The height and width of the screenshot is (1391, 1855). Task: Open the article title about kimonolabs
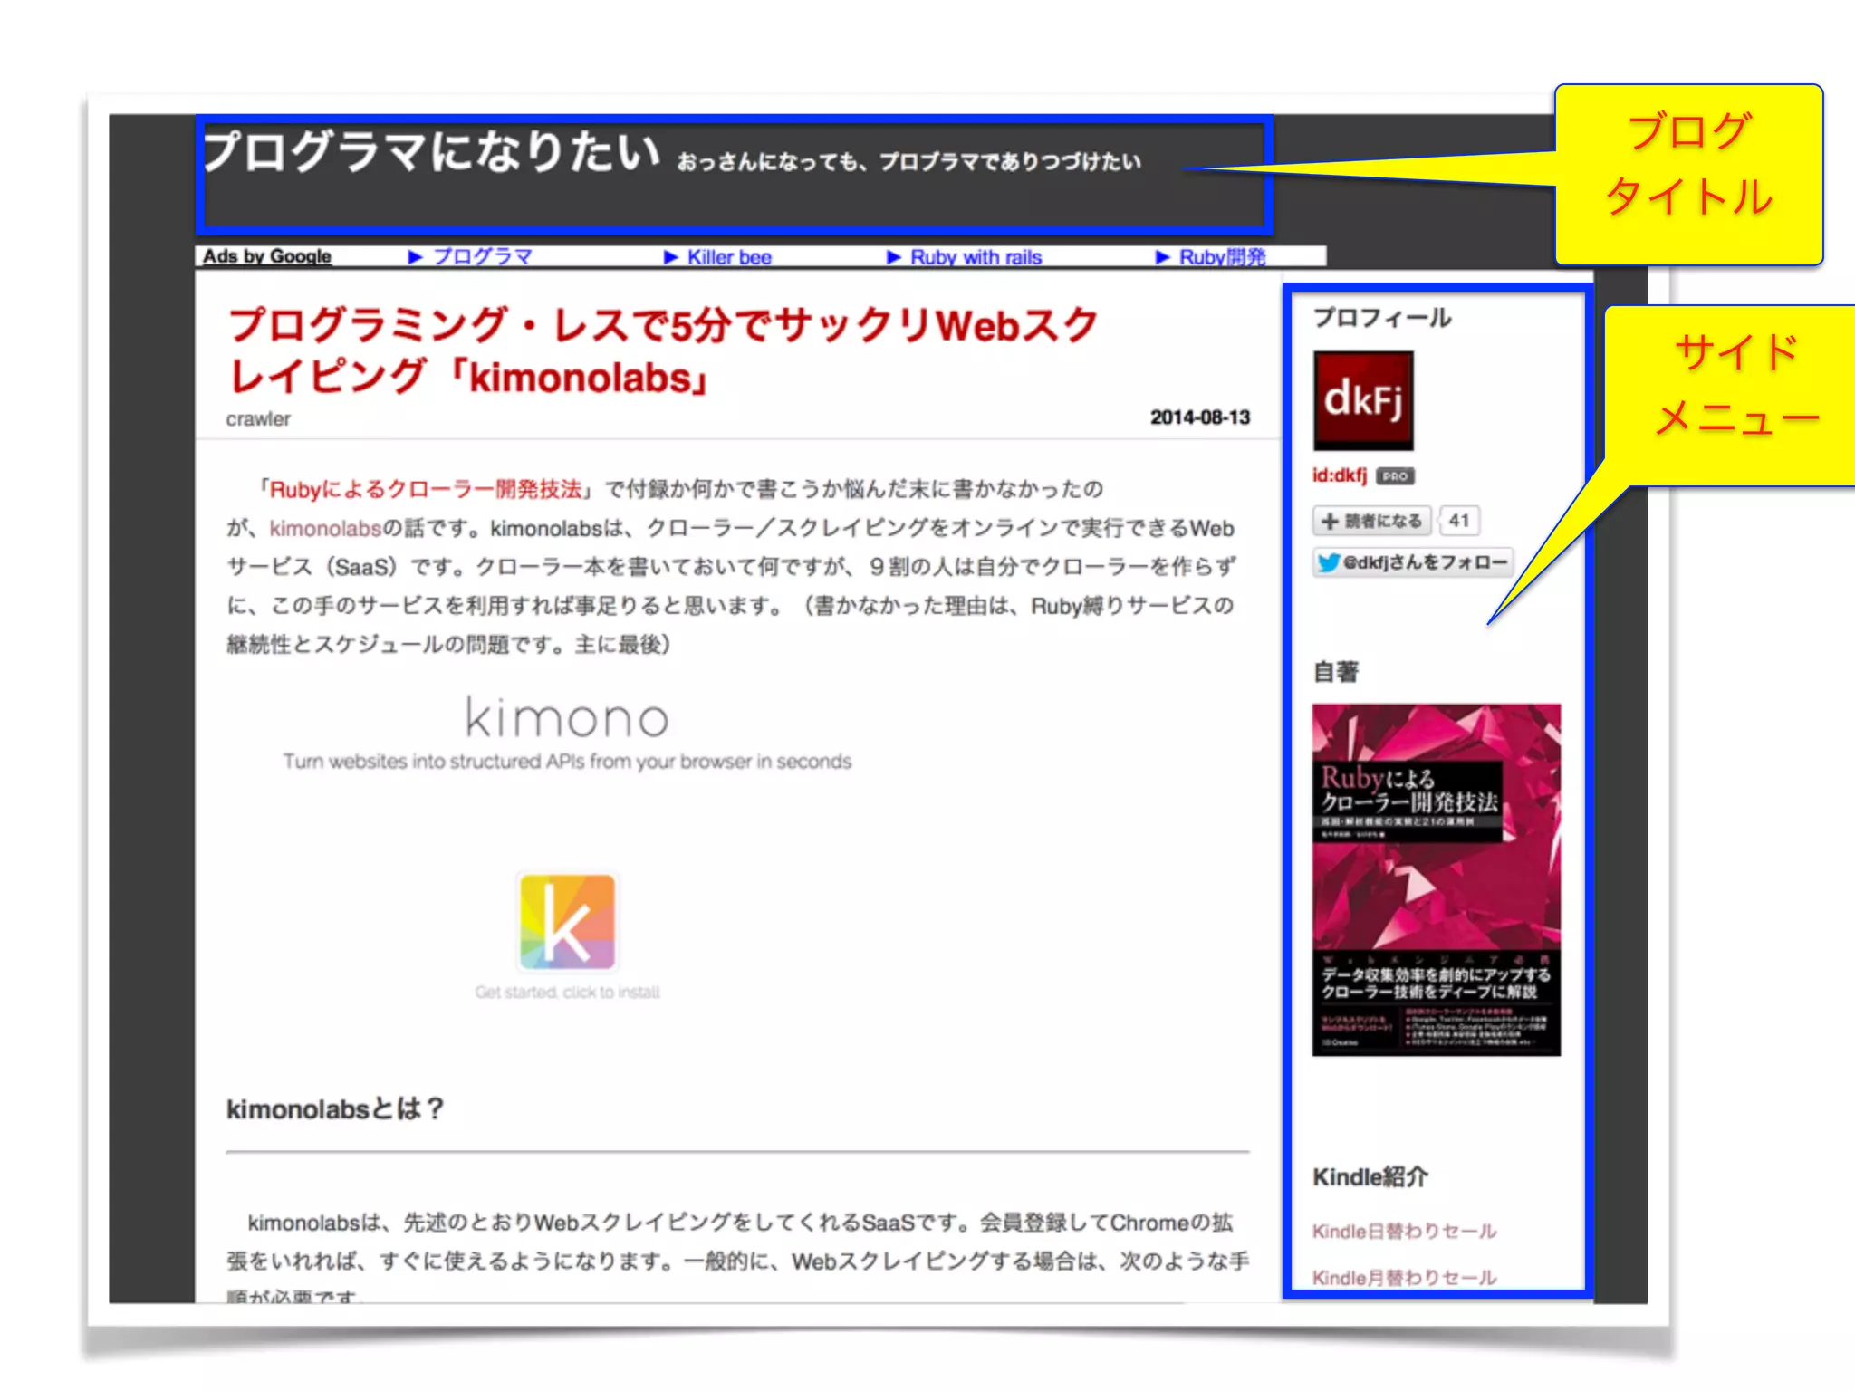point(662,351)
